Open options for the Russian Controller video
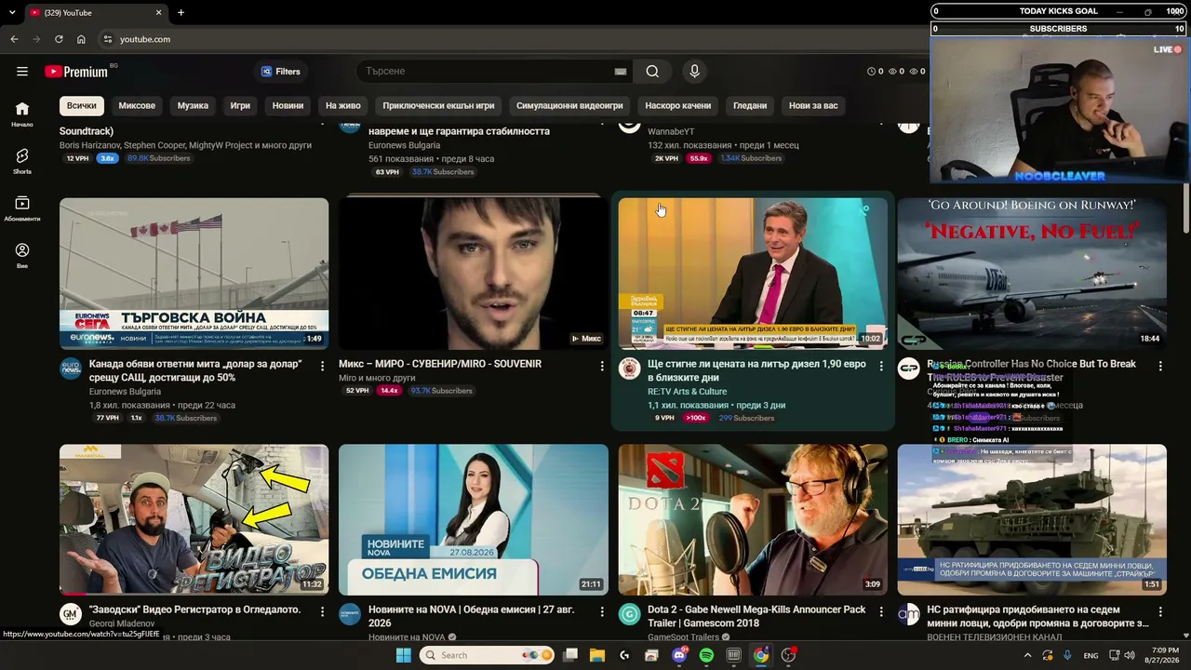The height and width of the screenshot is (670, 1191). 1160,367
